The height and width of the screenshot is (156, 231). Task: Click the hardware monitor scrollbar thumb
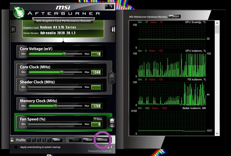point(217,29)
